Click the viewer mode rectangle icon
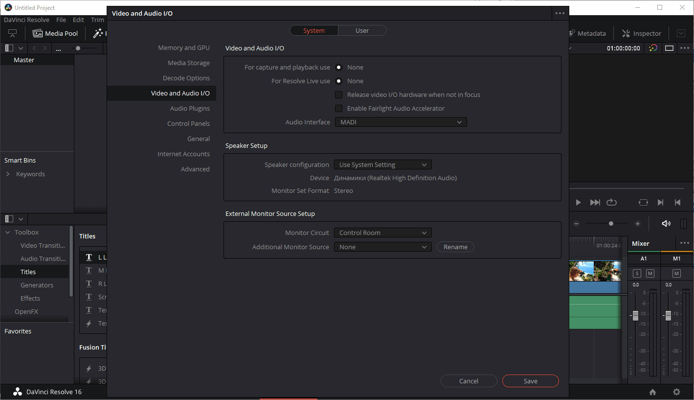The width and height of the screenshot is (694, 400). pos(669,48)
